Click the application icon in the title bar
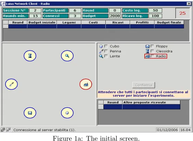 coord(3,4)
